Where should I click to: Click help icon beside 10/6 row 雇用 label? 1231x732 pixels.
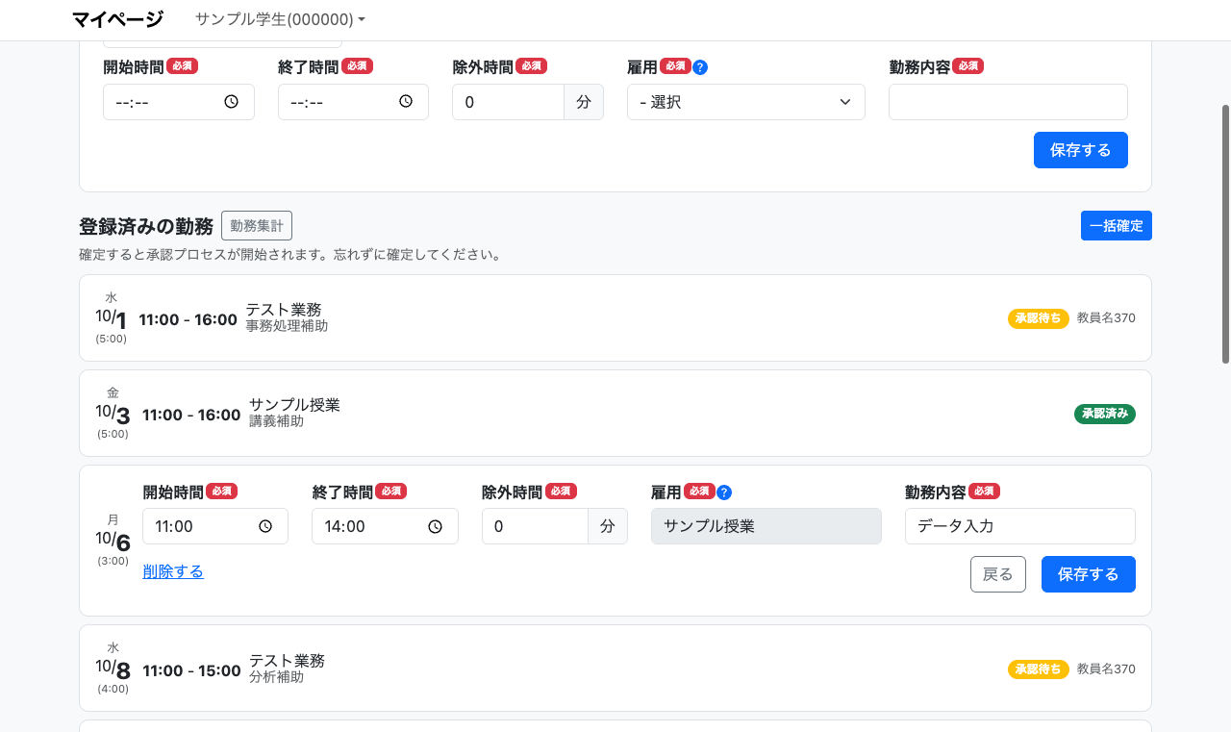724,492
